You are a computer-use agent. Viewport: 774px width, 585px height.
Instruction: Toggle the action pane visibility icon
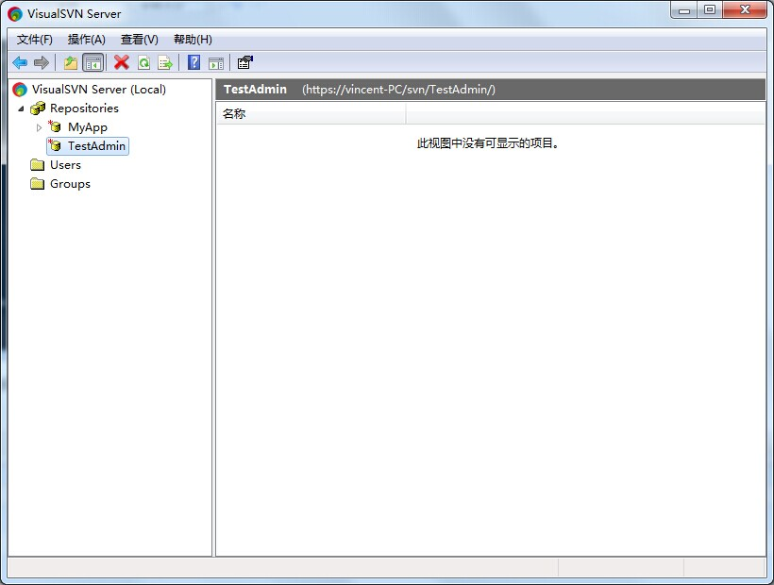click(214, 62)
